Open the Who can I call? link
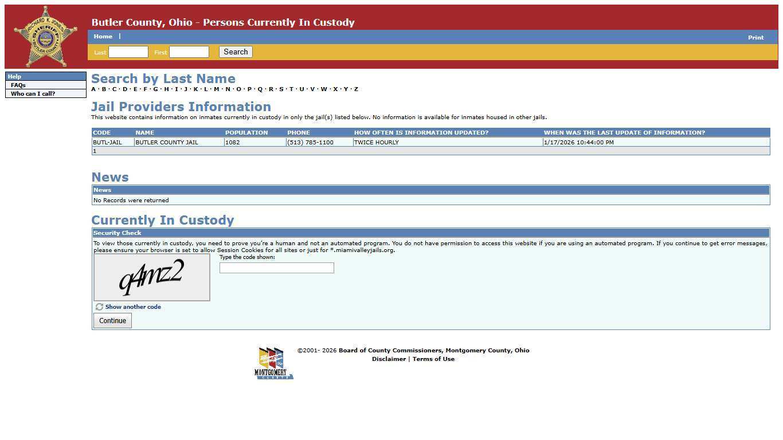The height and width of the screenshot is (440, 783). [33, 94]
